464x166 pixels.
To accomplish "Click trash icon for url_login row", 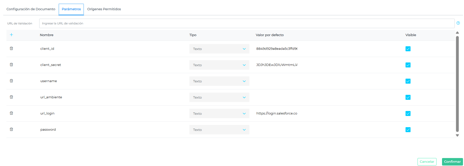I will pos(11,113).
